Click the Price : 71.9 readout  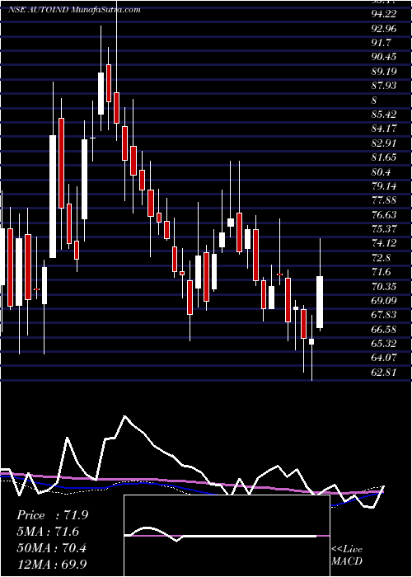click(x=53, y=515)
